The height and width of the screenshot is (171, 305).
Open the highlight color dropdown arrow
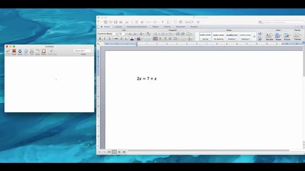142,39
